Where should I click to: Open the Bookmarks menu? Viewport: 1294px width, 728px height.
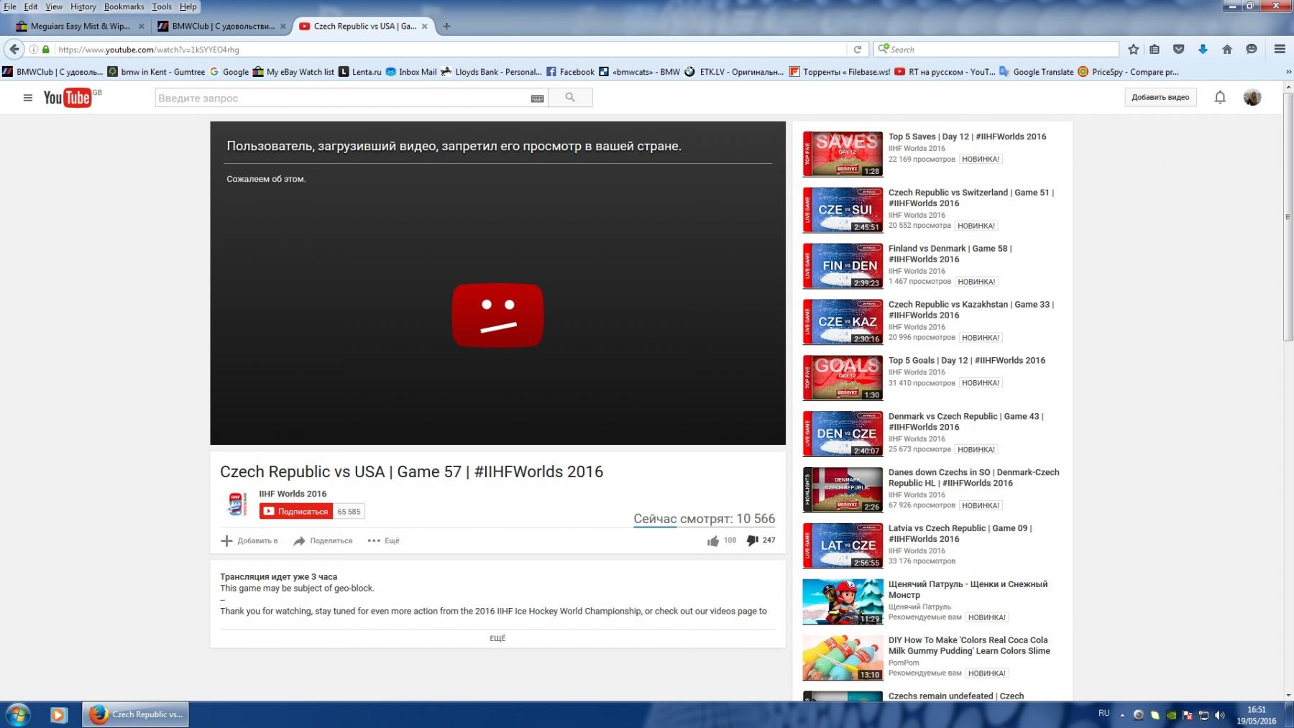tap(124, 6)
